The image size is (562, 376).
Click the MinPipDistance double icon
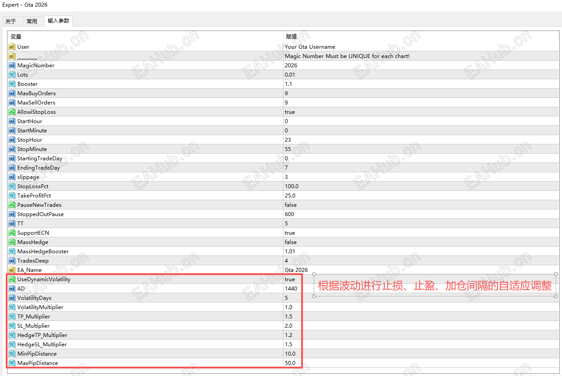click(x=12, y=354)
